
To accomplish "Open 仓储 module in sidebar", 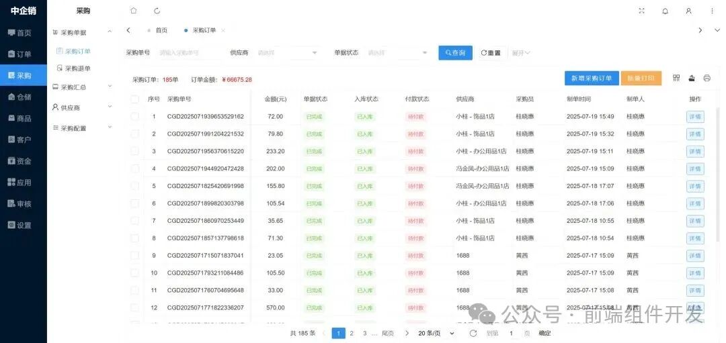I will (x=23, y=97).
